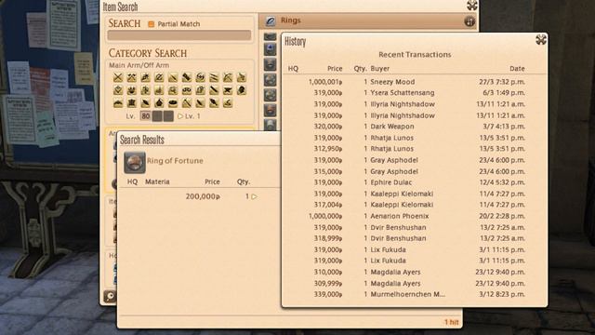Select Gray Asphodel 315,000 transaction
595x335 pixels.
point(414,171)
